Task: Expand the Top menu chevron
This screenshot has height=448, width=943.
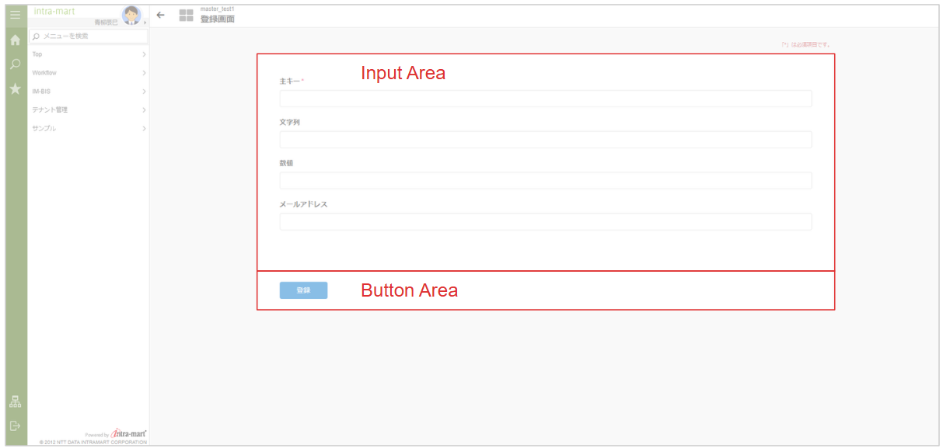Action: 144,54
